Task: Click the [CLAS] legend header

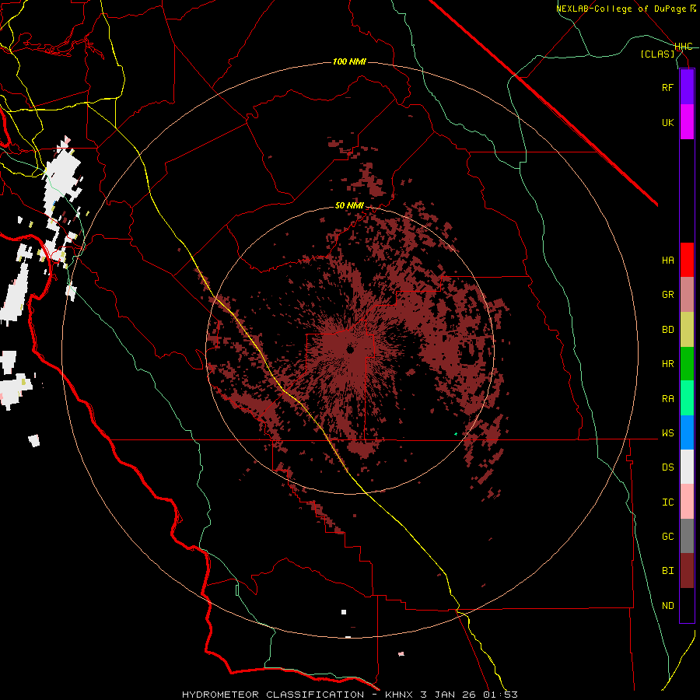Action: (657, 54)
